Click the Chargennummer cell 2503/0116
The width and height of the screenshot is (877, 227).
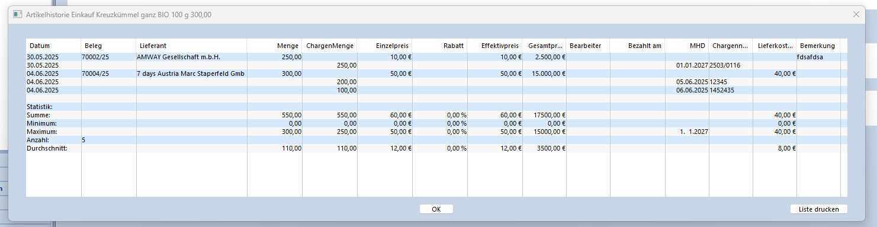coord(731,65)
